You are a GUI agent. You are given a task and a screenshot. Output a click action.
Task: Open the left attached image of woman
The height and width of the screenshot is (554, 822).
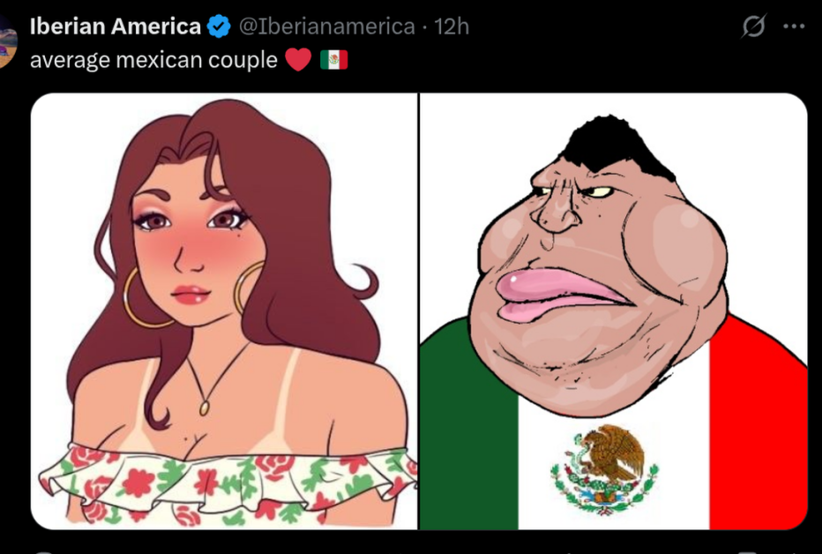tap(224, 311)
